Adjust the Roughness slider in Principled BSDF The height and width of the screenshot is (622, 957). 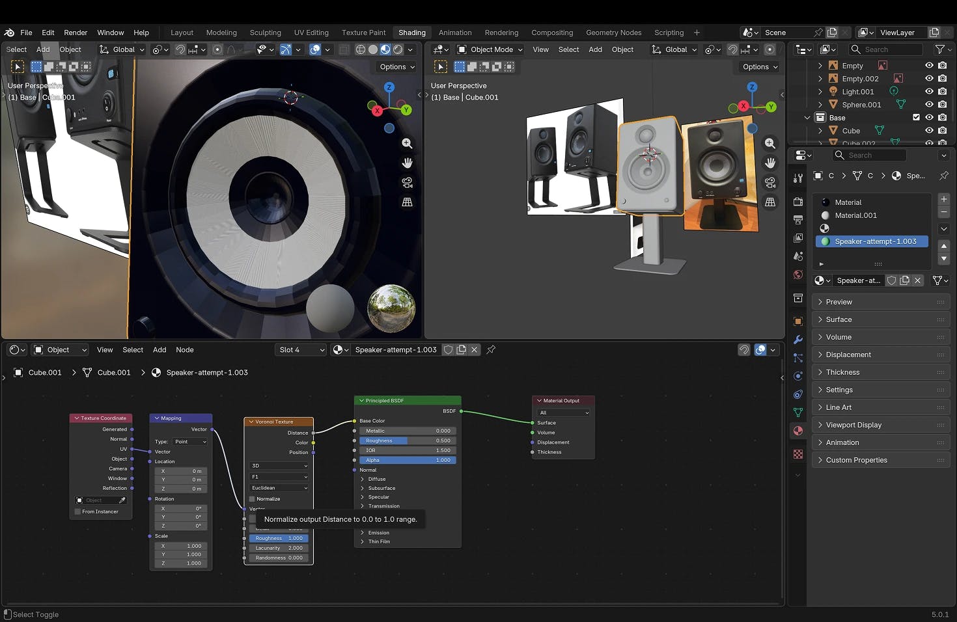pos(408,440)
